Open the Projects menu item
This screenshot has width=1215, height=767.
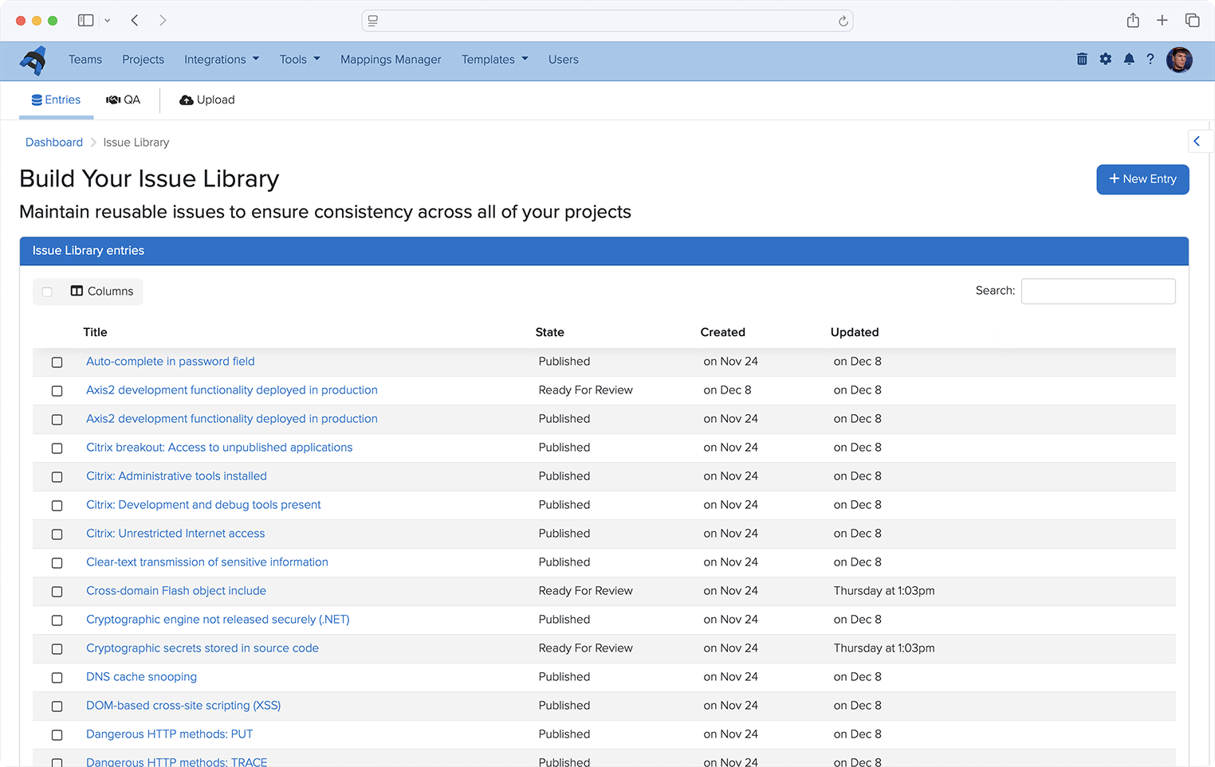pos(143,60)
